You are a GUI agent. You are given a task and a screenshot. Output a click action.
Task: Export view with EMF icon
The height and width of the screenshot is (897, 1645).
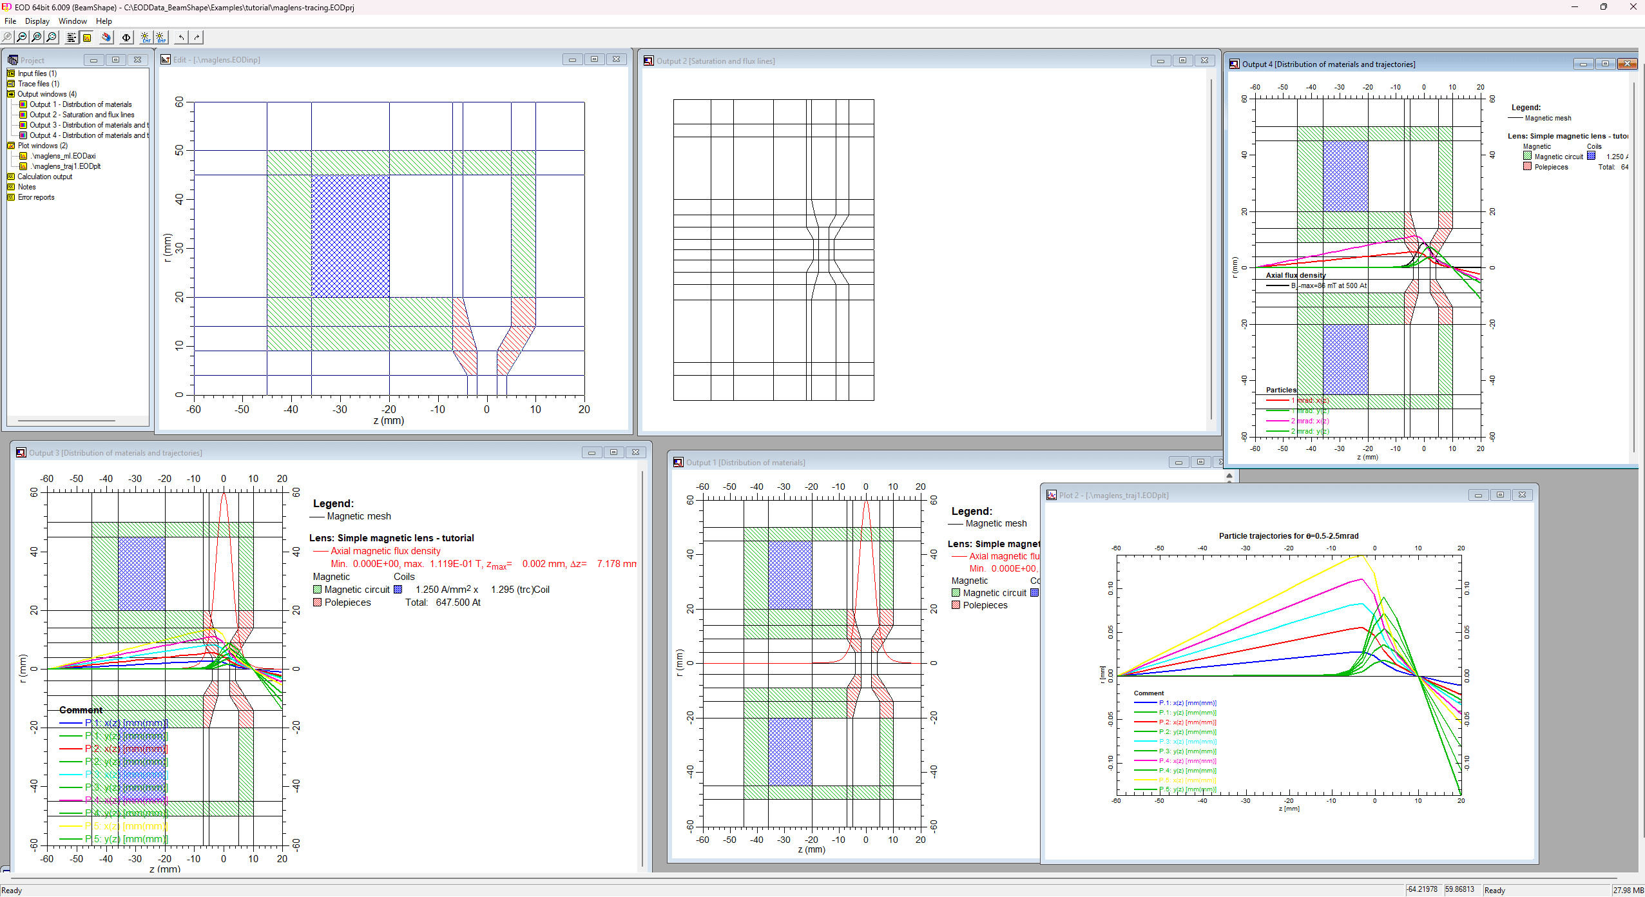146,37
